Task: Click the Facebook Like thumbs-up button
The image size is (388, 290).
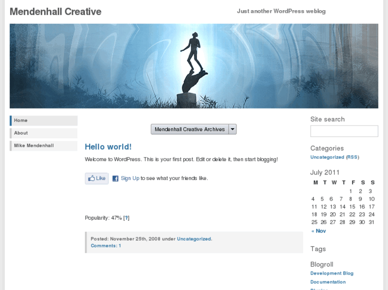Action: point(97,178)
